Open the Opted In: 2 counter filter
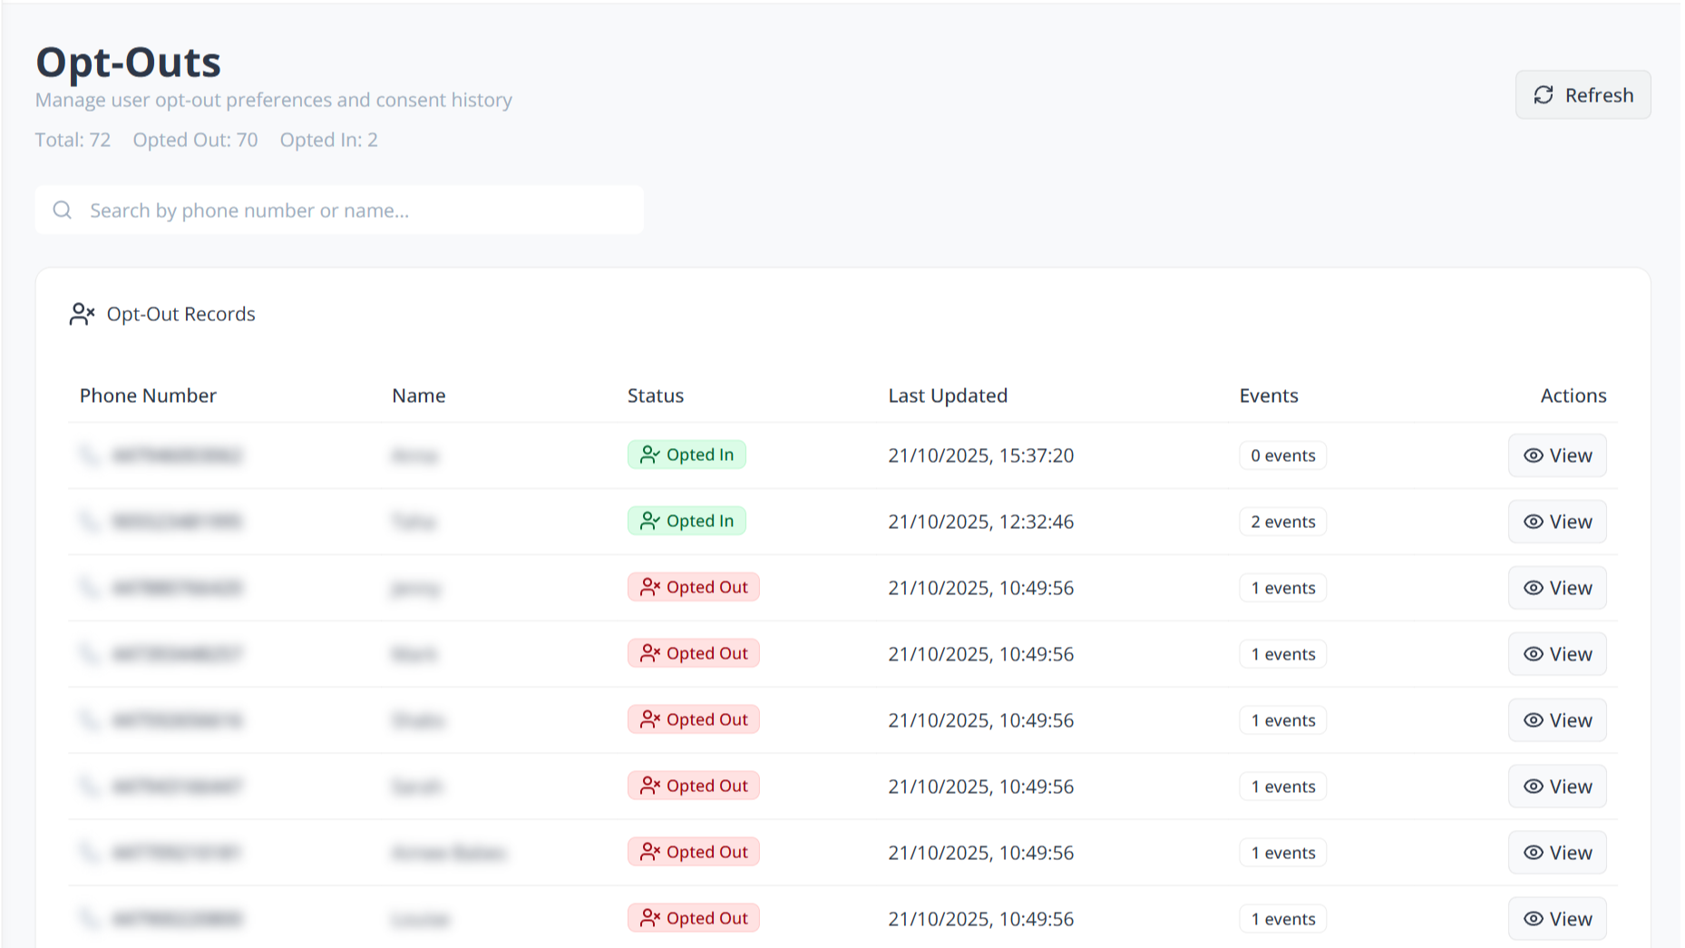 coord(328,140)
